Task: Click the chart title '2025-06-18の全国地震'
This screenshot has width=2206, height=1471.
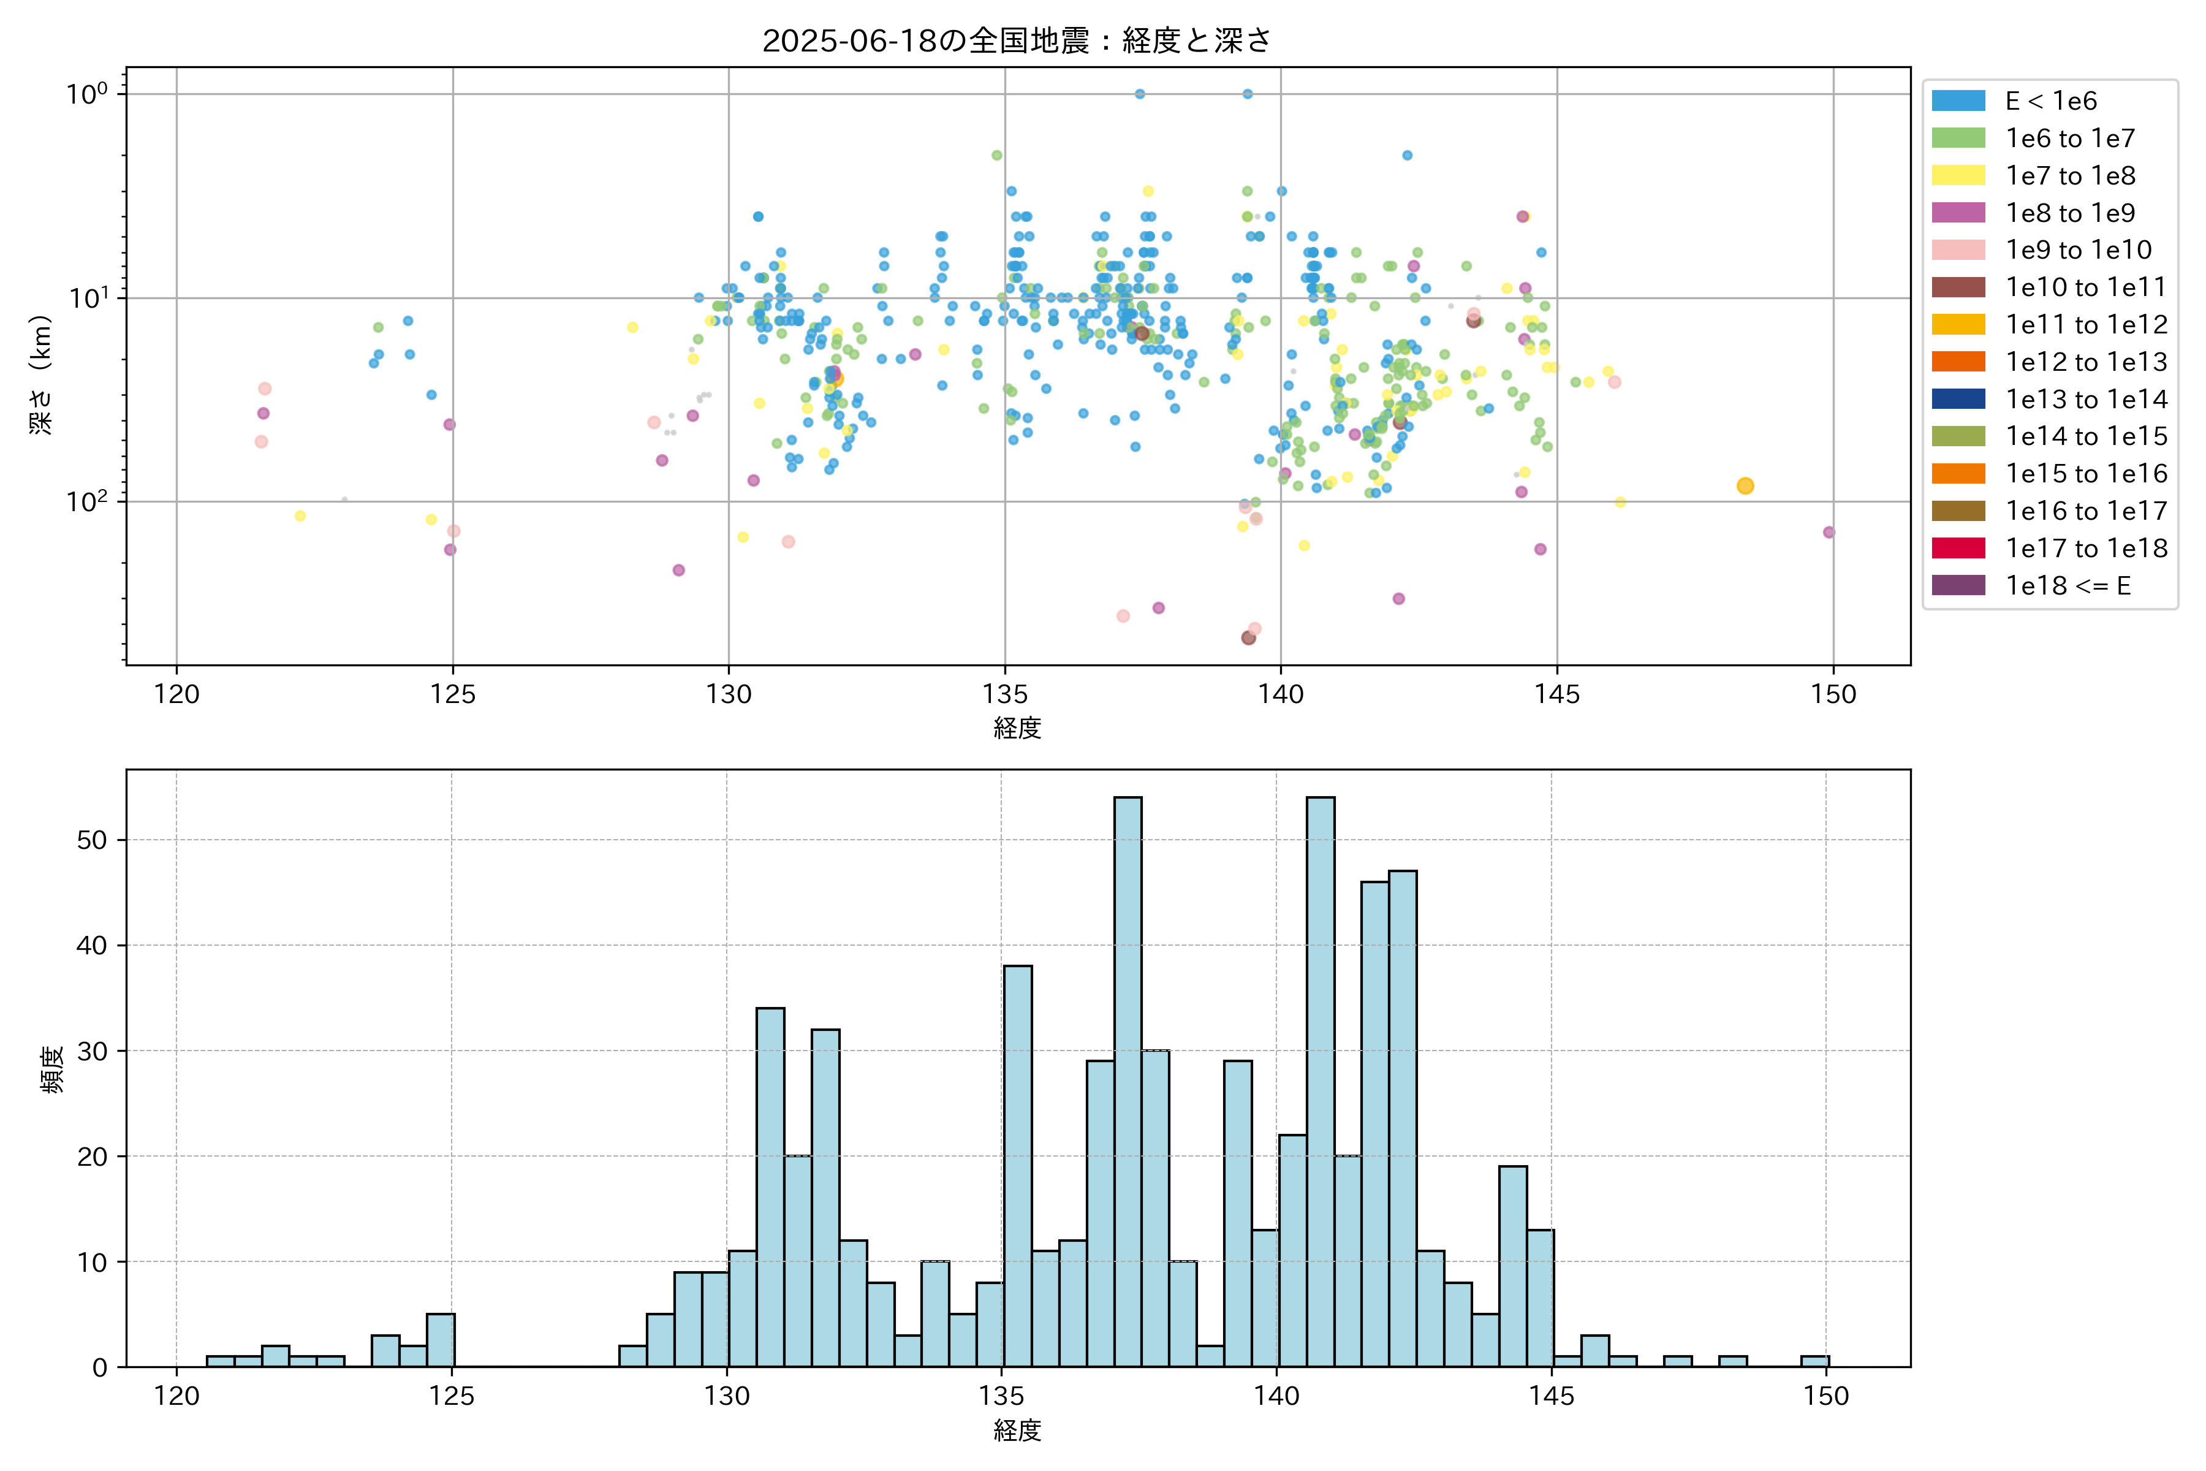Action: pos(1017,40)
